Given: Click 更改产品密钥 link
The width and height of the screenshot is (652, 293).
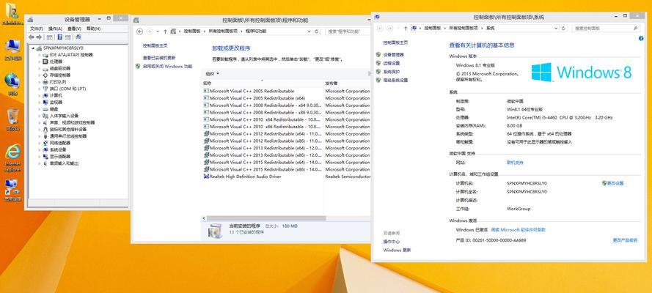Looking at the screenshot, I should click(x=625, y=240).
